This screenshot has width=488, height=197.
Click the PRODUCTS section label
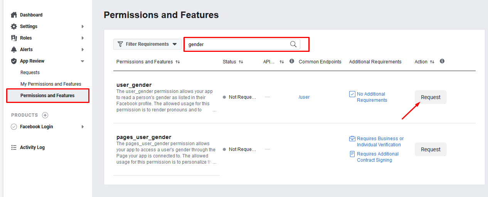25,115
